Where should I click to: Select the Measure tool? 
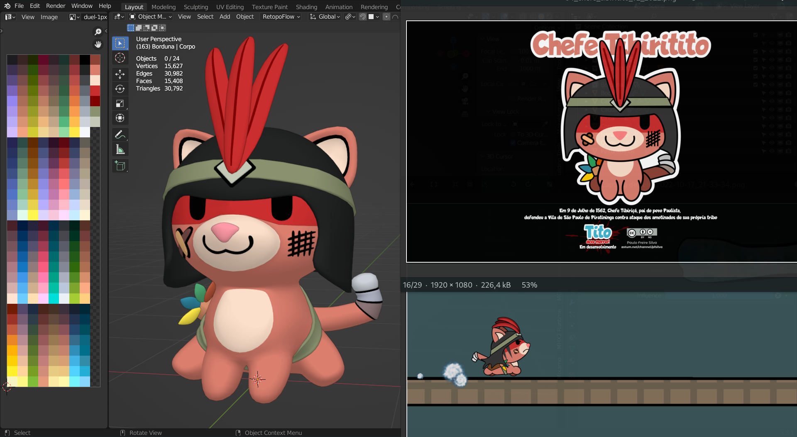tap(120, 149)
